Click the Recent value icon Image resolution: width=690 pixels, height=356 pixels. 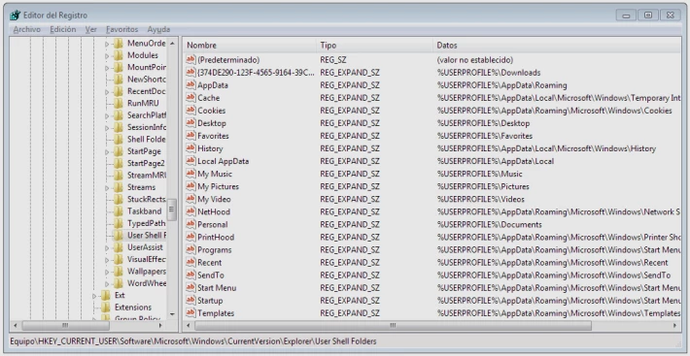pyautogui.click(x=190, y=263)
